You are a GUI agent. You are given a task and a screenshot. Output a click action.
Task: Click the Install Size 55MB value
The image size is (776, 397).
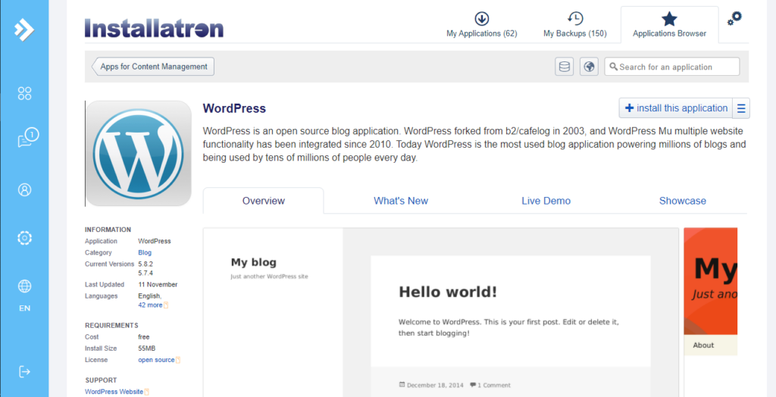click(147, 349)
